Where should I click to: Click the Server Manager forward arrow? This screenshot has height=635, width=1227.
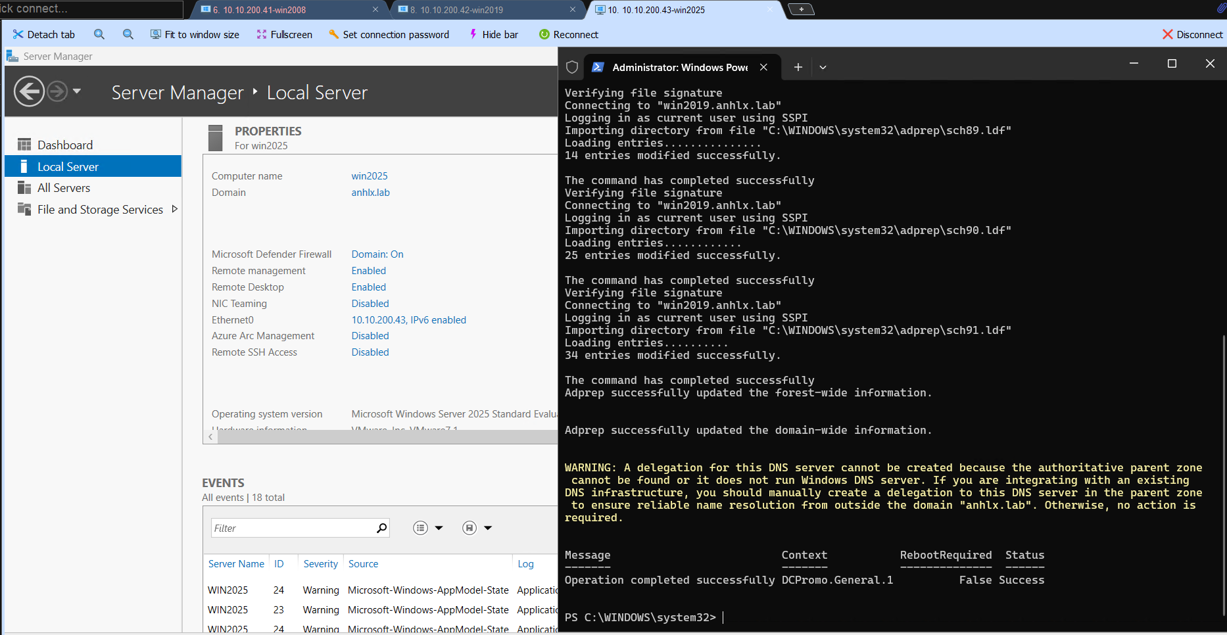(x=57, y=91)
